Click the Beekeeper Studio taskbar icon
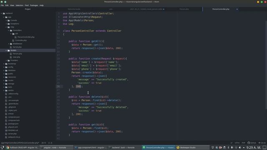 [x=178, y=147]
